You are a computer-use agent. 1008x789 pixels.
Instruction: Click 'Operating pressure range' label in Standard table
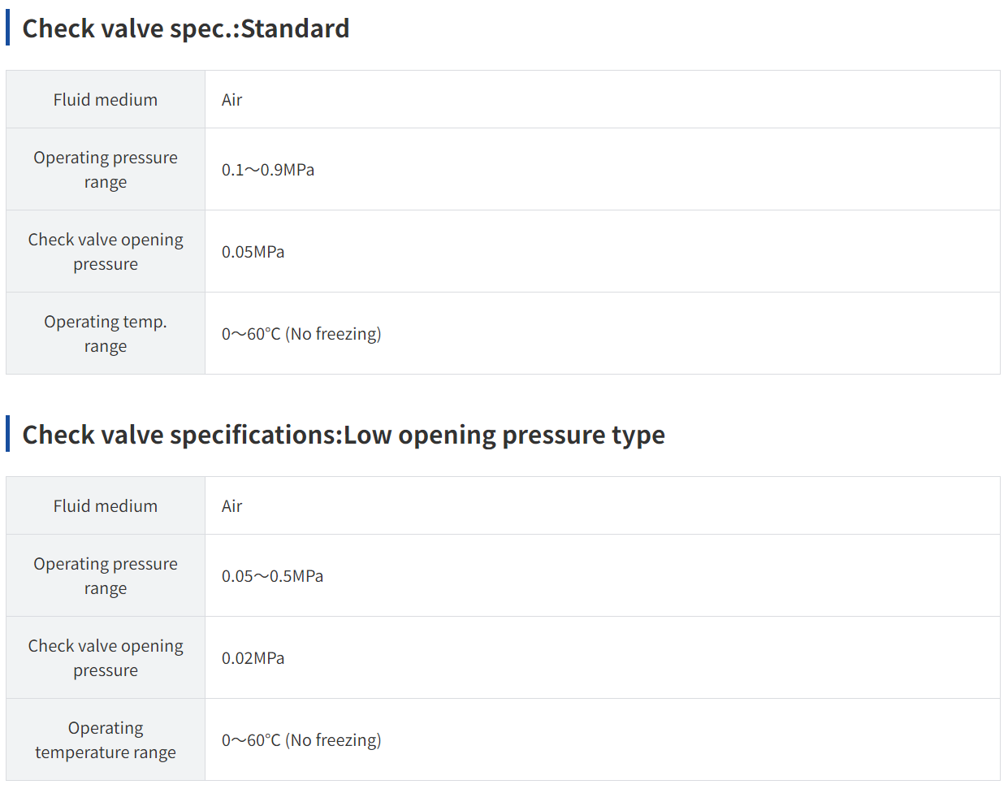click(x=106, y=170)
